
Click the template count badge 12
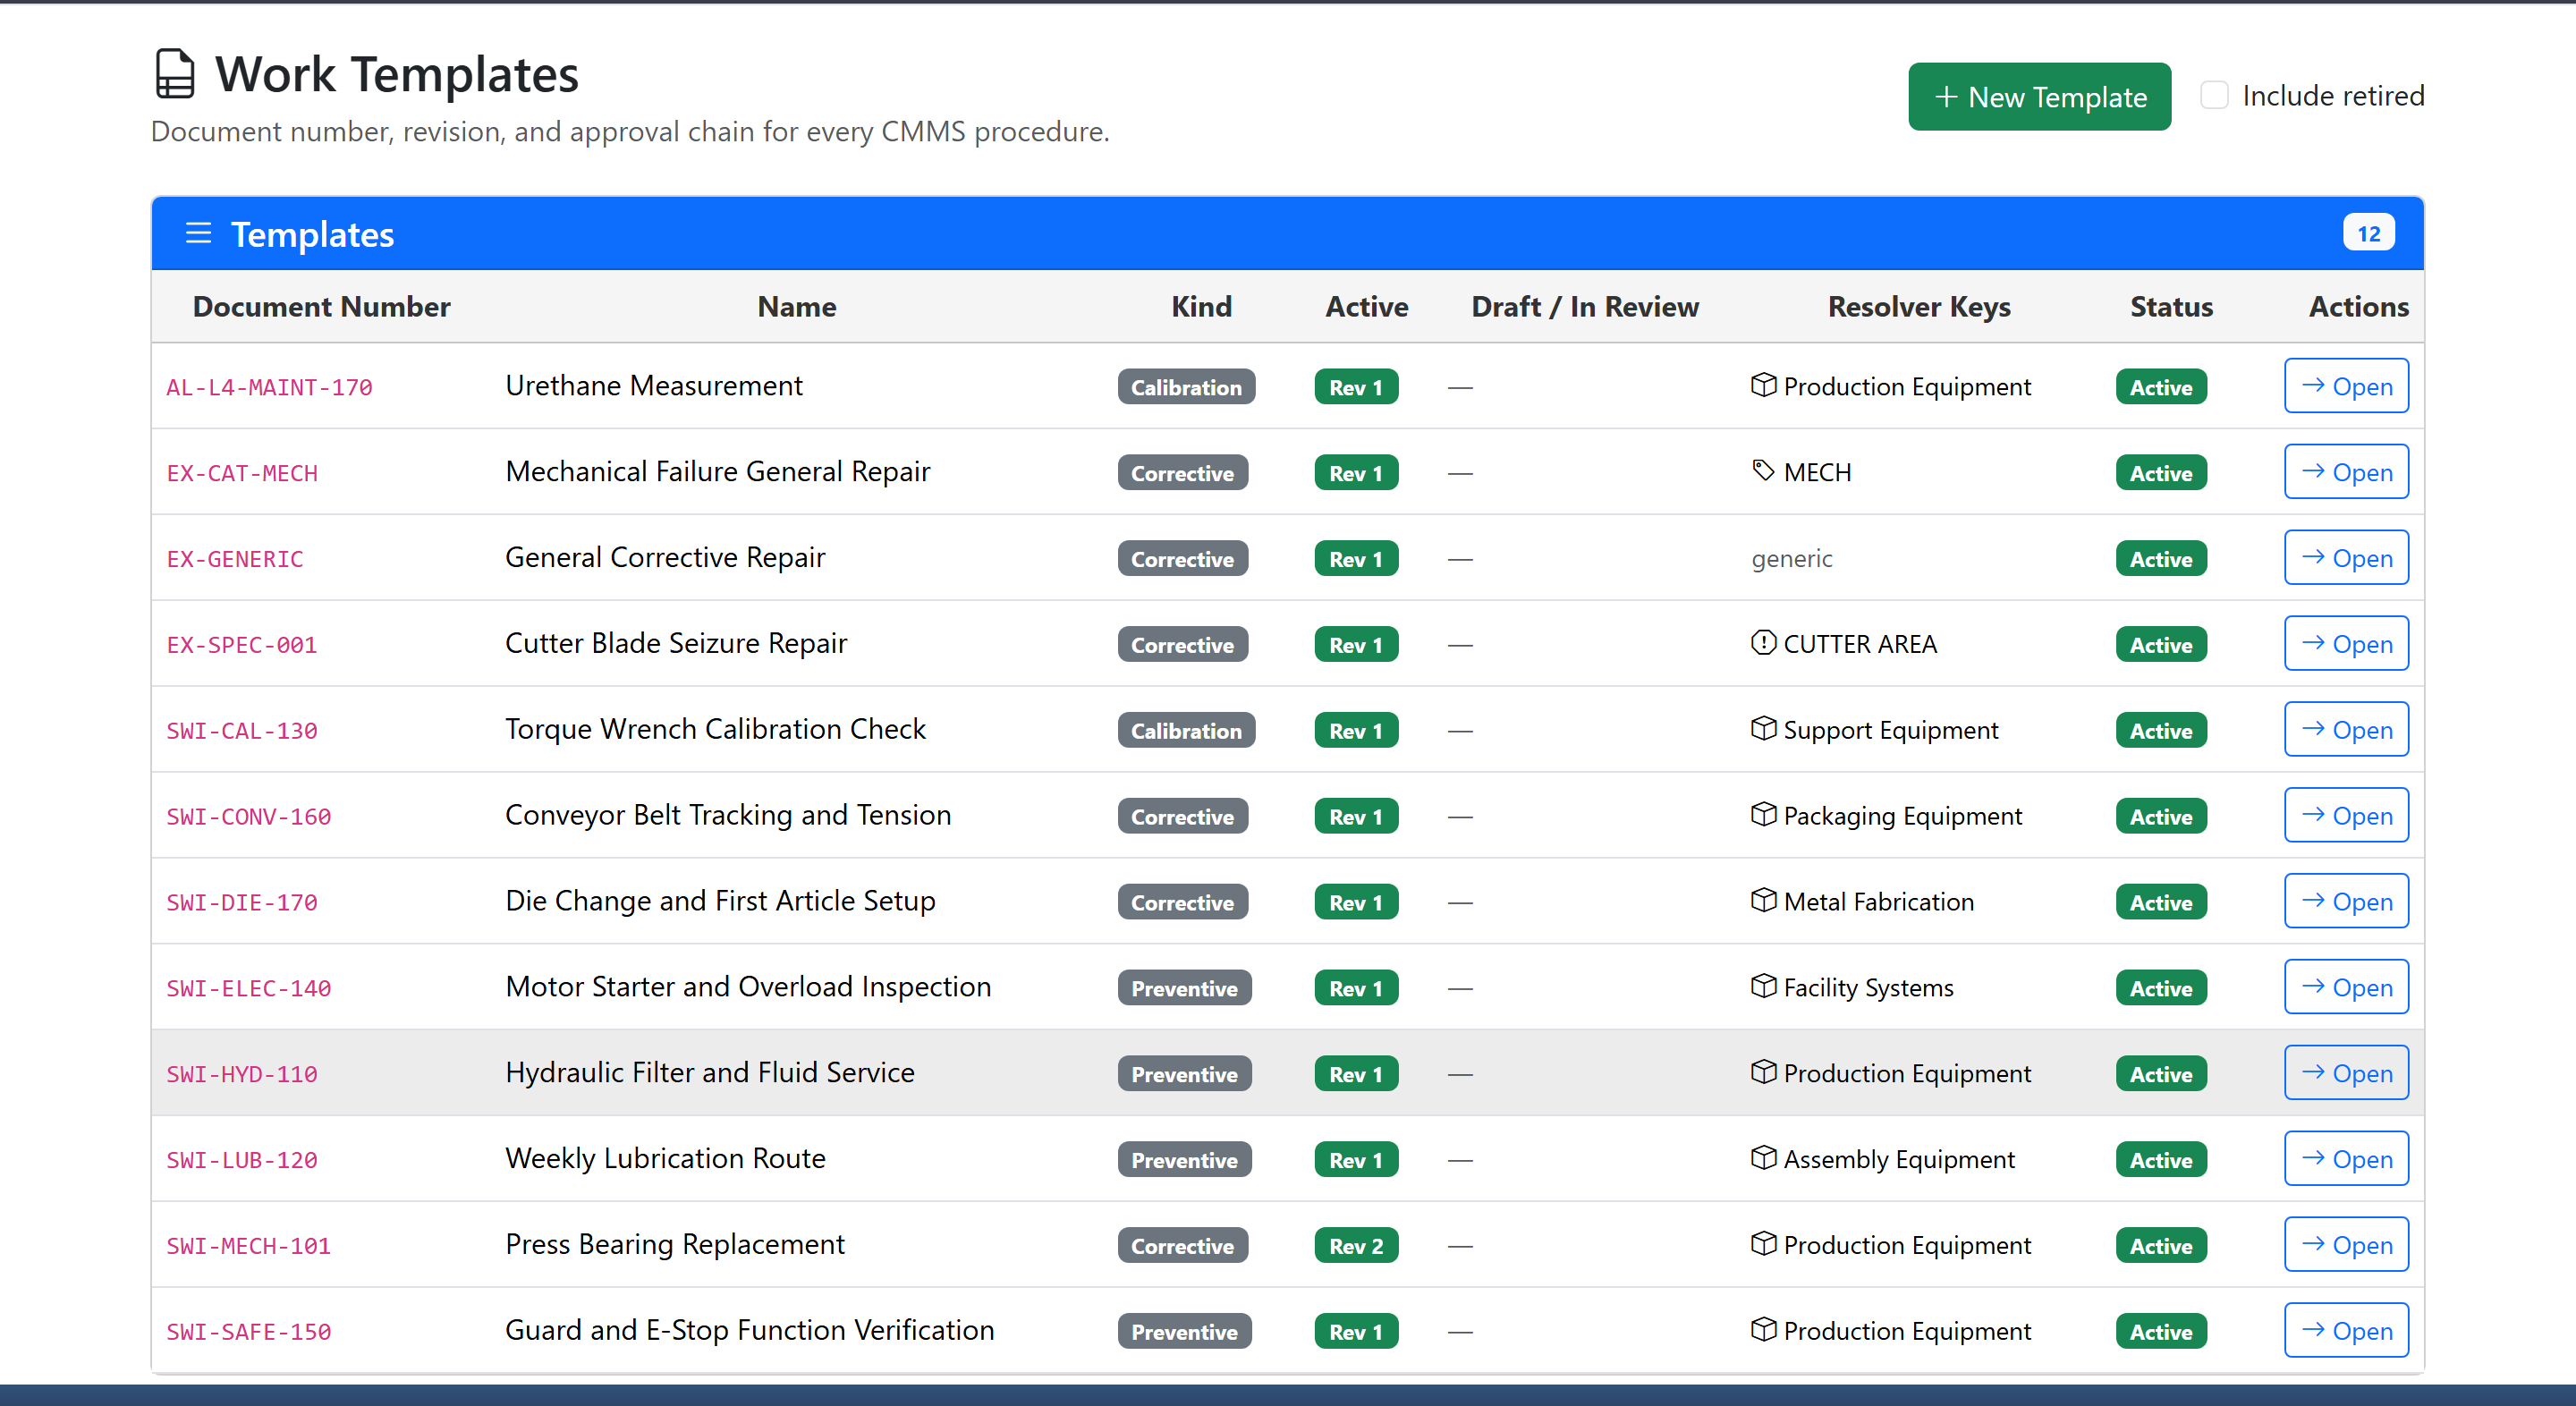pyautogui.click(x=2368, y=234)
